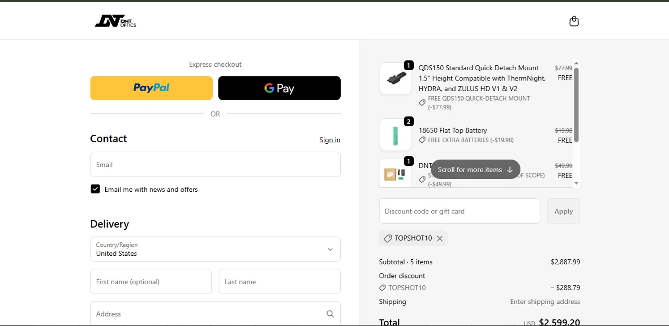
Task: Open the Sign in link
Action: (330, 140)
